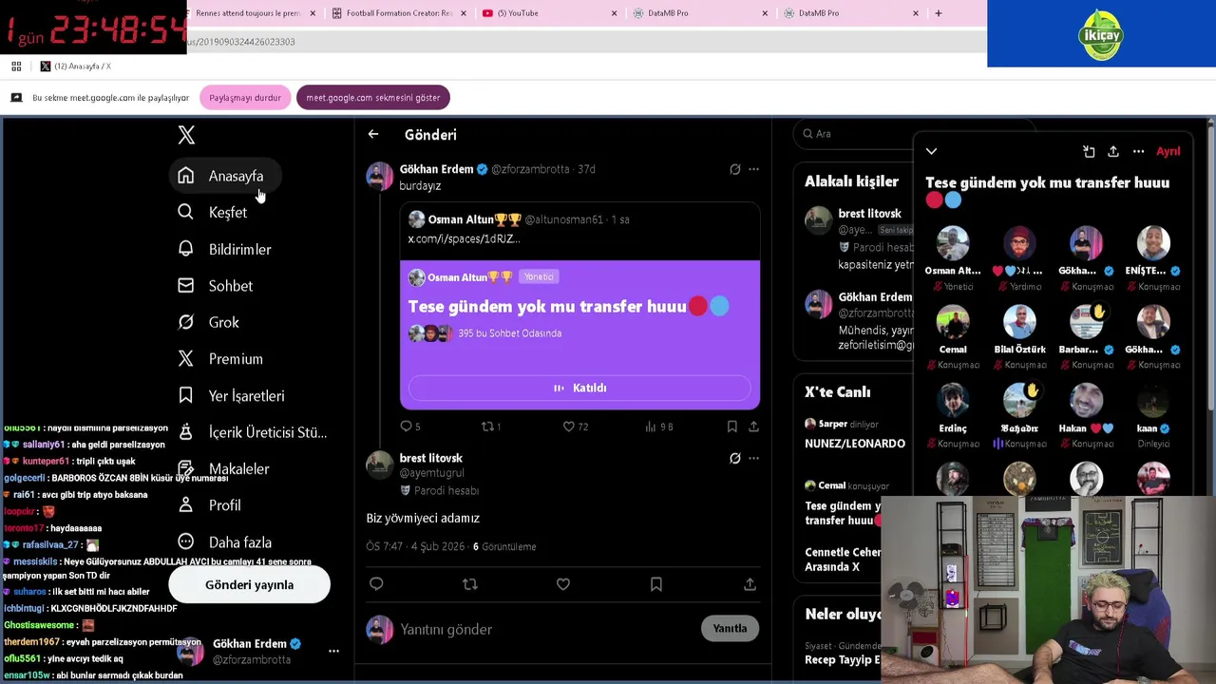Open the x.com/i/spaces/1dRJZ... link

coord(464,239)
